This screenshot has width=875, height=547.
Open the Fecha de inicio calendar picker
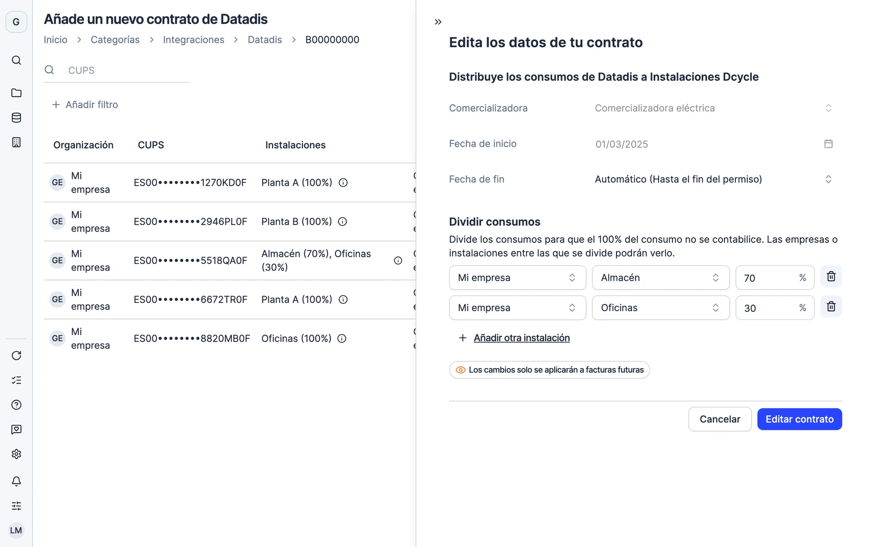[x=828, y=143]
